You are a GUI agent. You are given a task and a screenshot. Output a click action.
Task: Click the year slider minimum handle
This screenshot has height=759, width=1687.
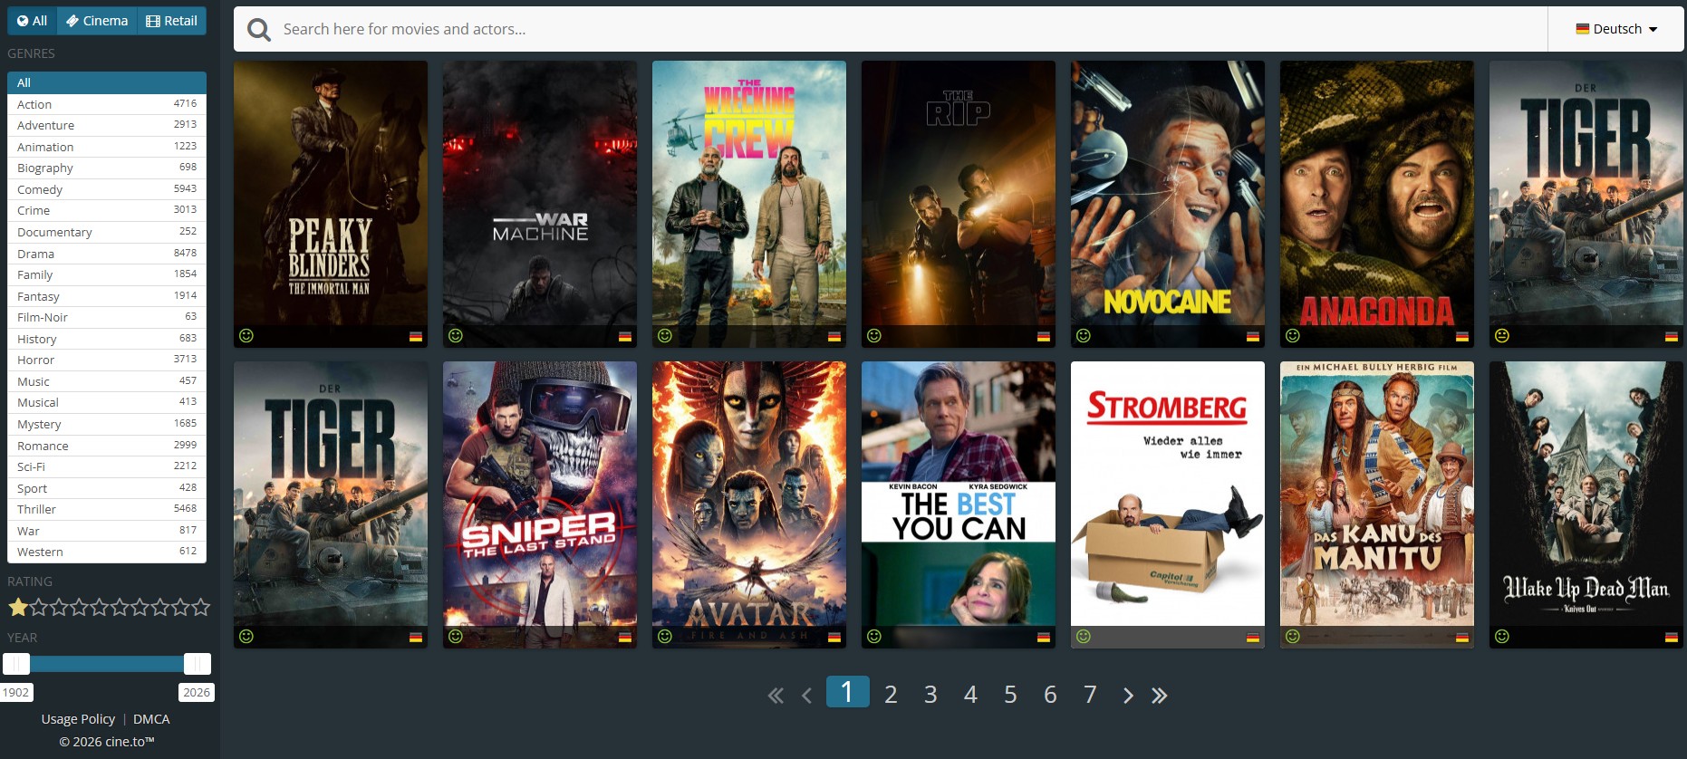point(16,664)
